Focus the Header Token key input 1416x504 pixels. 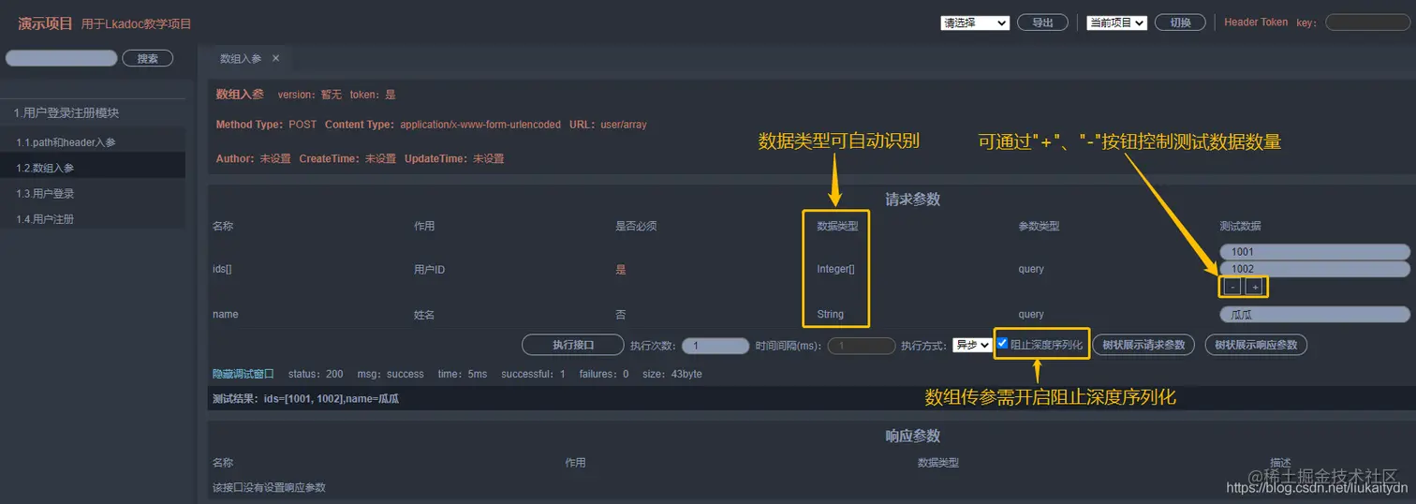1367,22
